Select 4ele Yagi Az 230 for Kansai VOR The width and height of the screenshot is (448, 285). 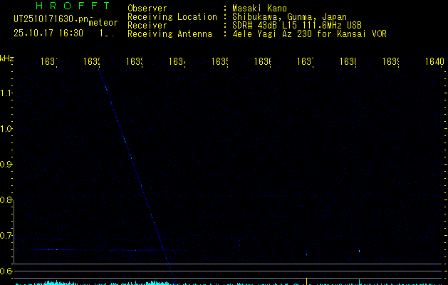pos(309,33)
